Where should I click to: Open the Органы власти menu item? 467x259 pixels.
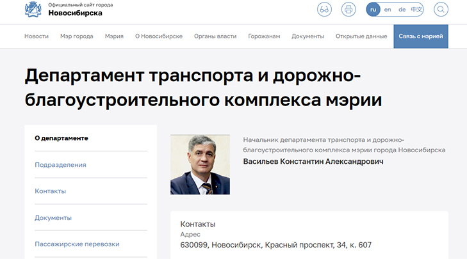[215, 36]
